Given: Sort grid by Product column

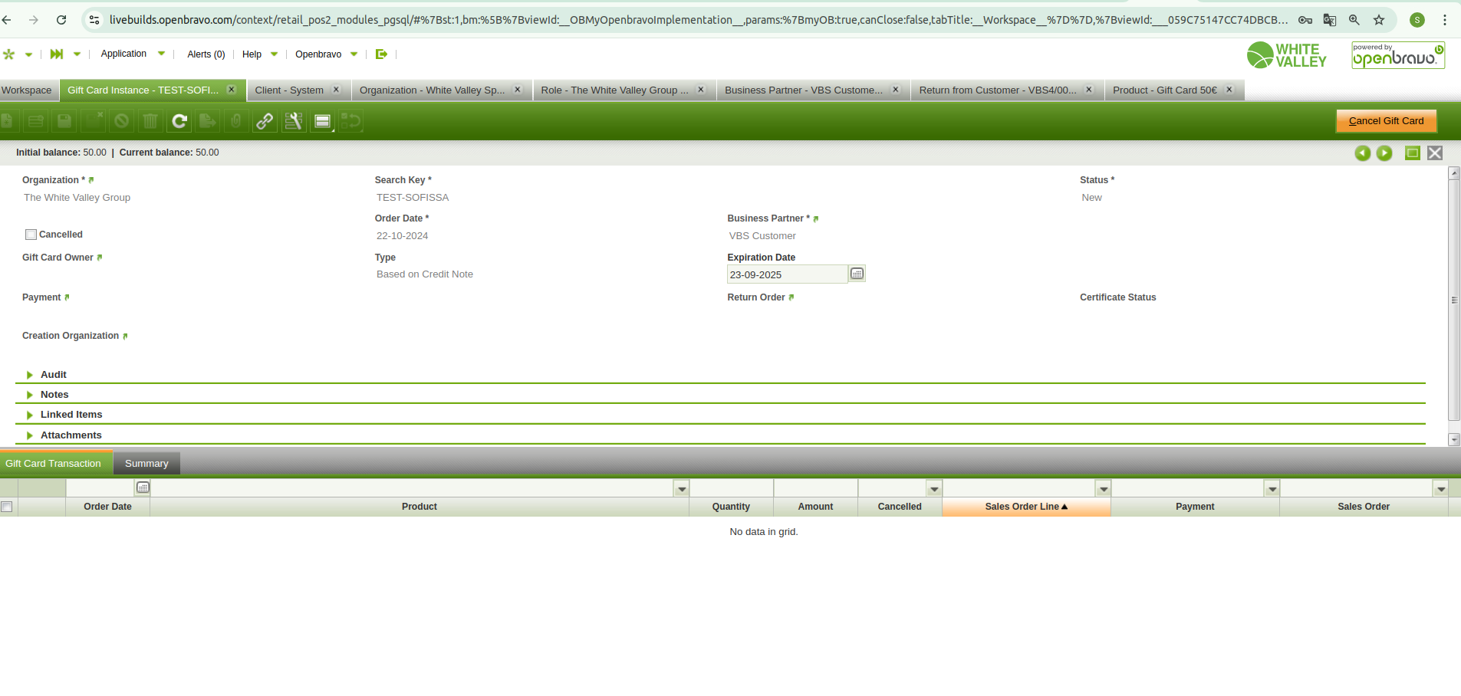Looking at the screenshot, I should tap(420, 507).
